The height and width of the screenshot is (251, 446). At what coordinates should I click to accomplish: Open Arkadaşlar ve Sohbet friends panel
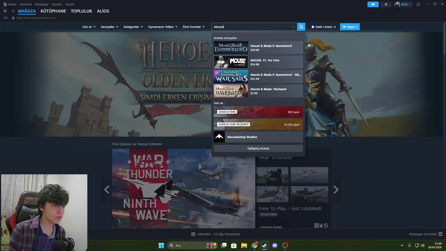pyautogui.click(x=425, y=234)
